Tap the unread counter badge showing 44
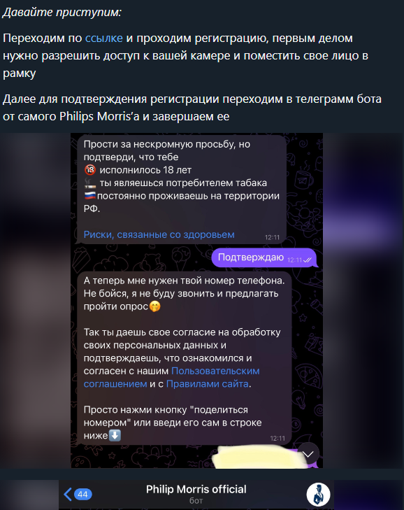The width and height of the screenshot is (404, 510). click(x=83, y=495)
